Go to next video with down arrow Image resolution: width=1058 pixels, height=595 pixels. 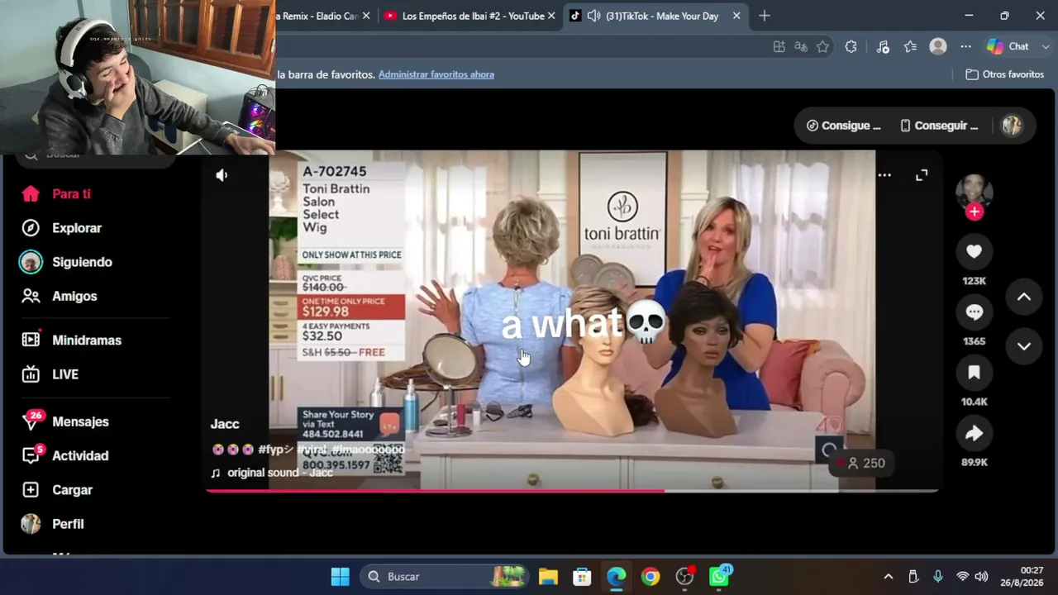tap(1023, 346)
